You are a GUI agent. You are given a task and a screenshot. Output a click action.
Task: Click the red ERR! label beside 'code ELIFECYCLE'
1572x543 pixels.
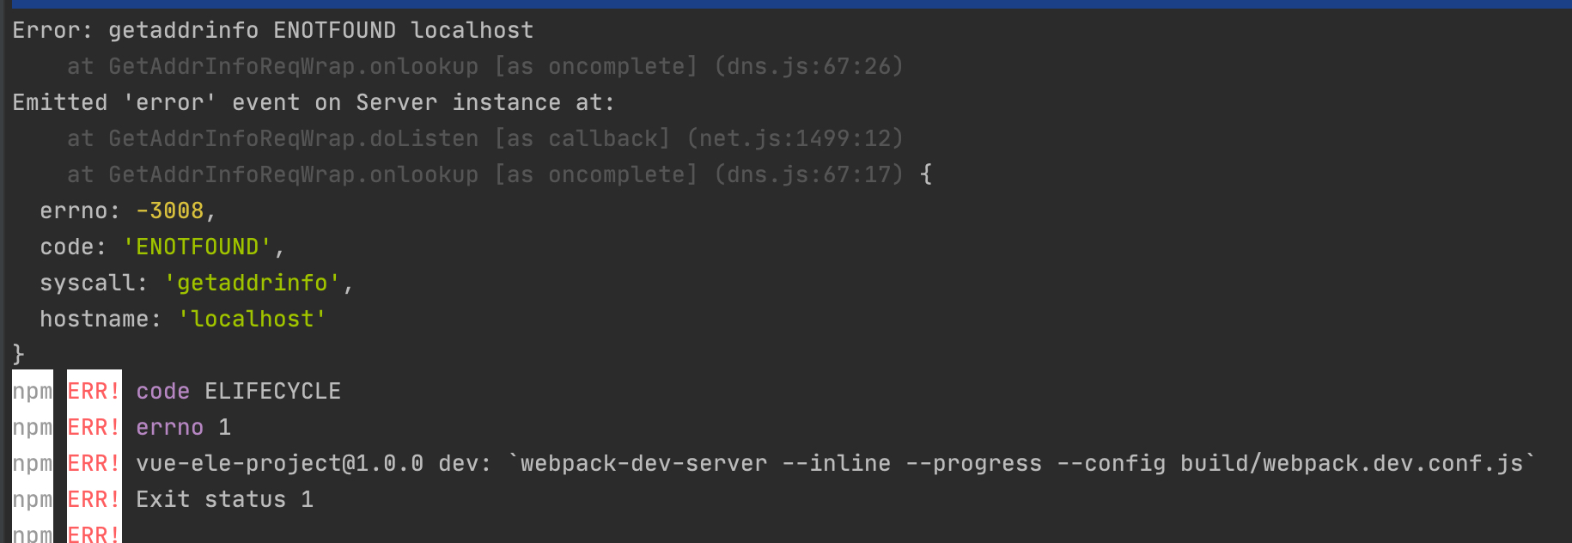[x=94, y=391]
